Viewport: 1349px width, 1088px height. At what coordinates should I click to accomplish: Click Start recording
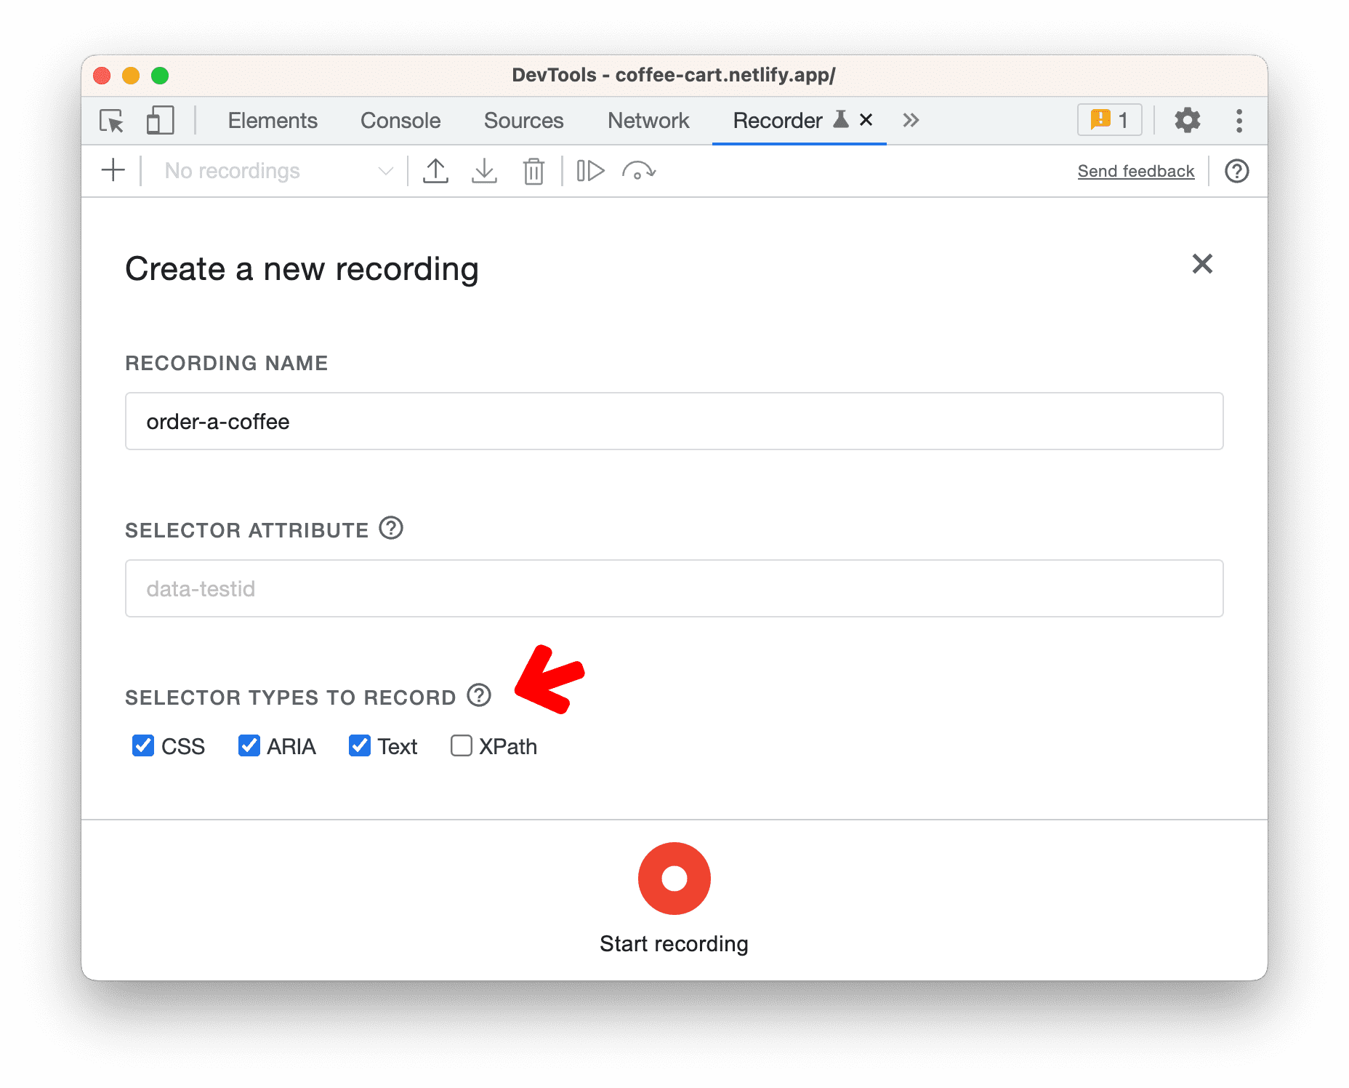coord(674,879)
